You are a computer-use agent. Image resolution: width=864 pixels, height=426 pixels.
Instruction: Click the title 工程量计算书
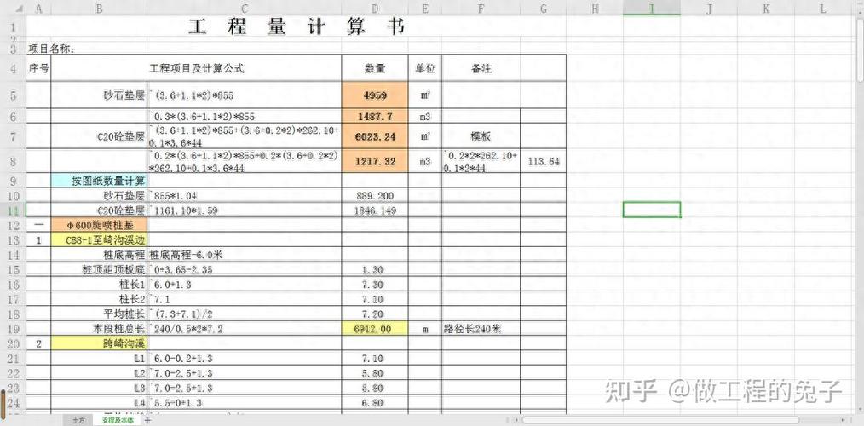pyautogui.click(x=297, y=26)
